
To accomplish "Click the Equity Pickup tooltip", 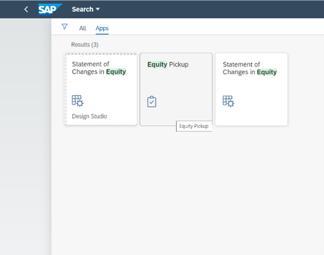I will pos(194,126).
